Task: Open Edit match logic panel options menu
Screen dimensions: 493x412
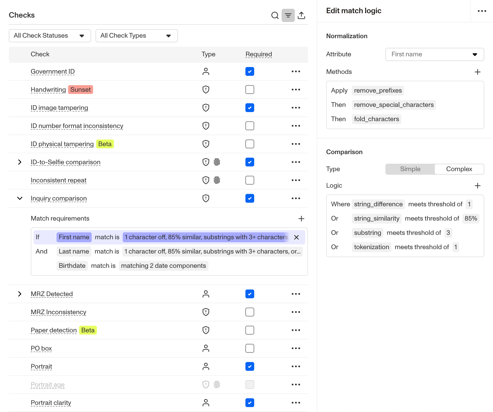Action: tap(482, 11)
